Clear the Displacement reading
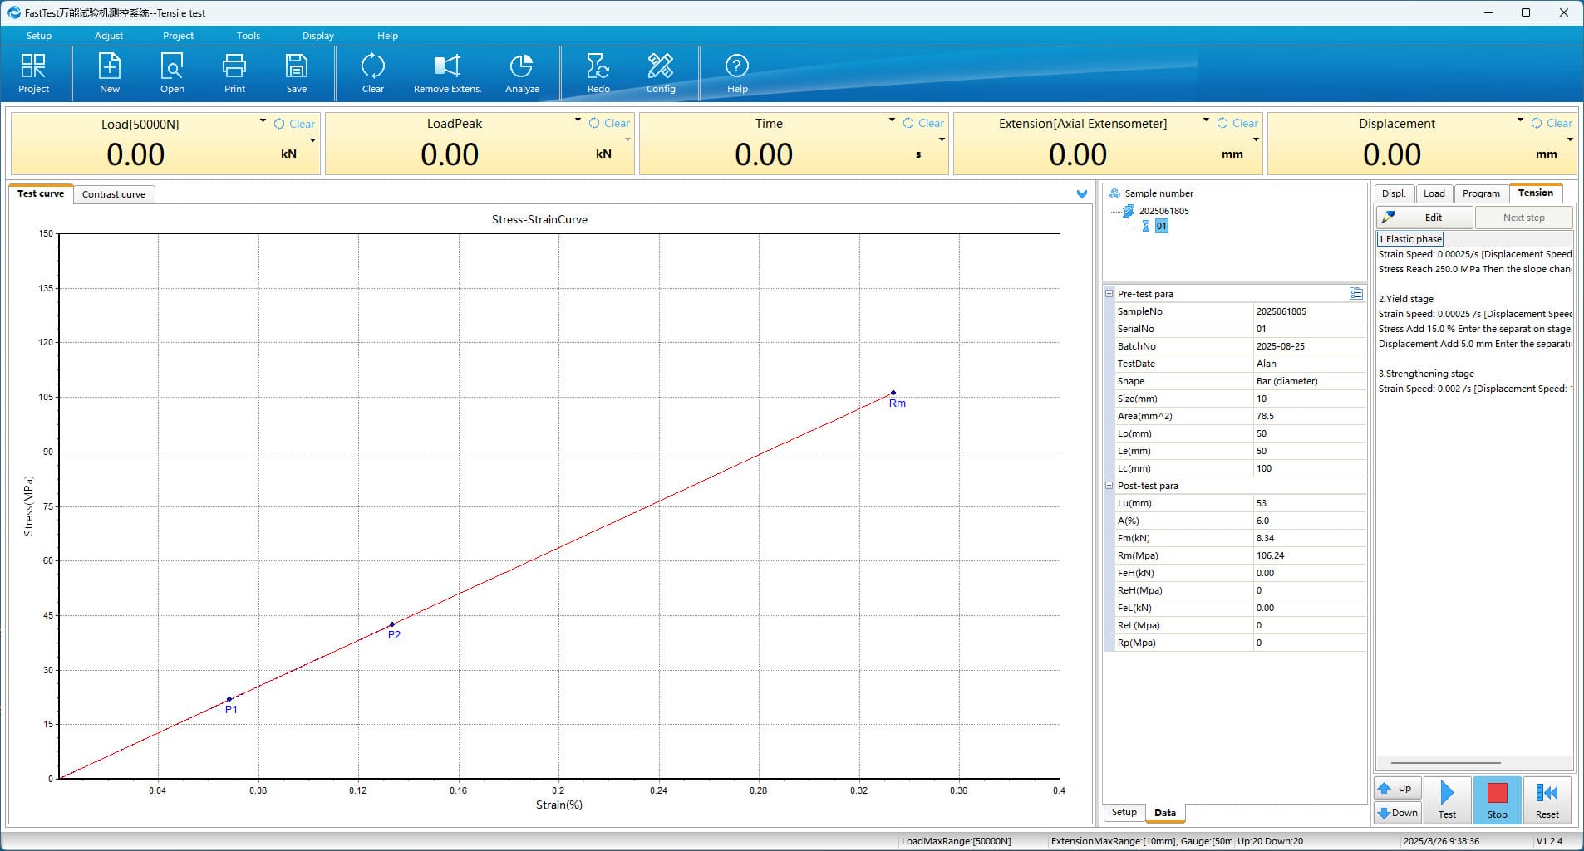Screen dimensions: 1584x851 pos(1552,123)
